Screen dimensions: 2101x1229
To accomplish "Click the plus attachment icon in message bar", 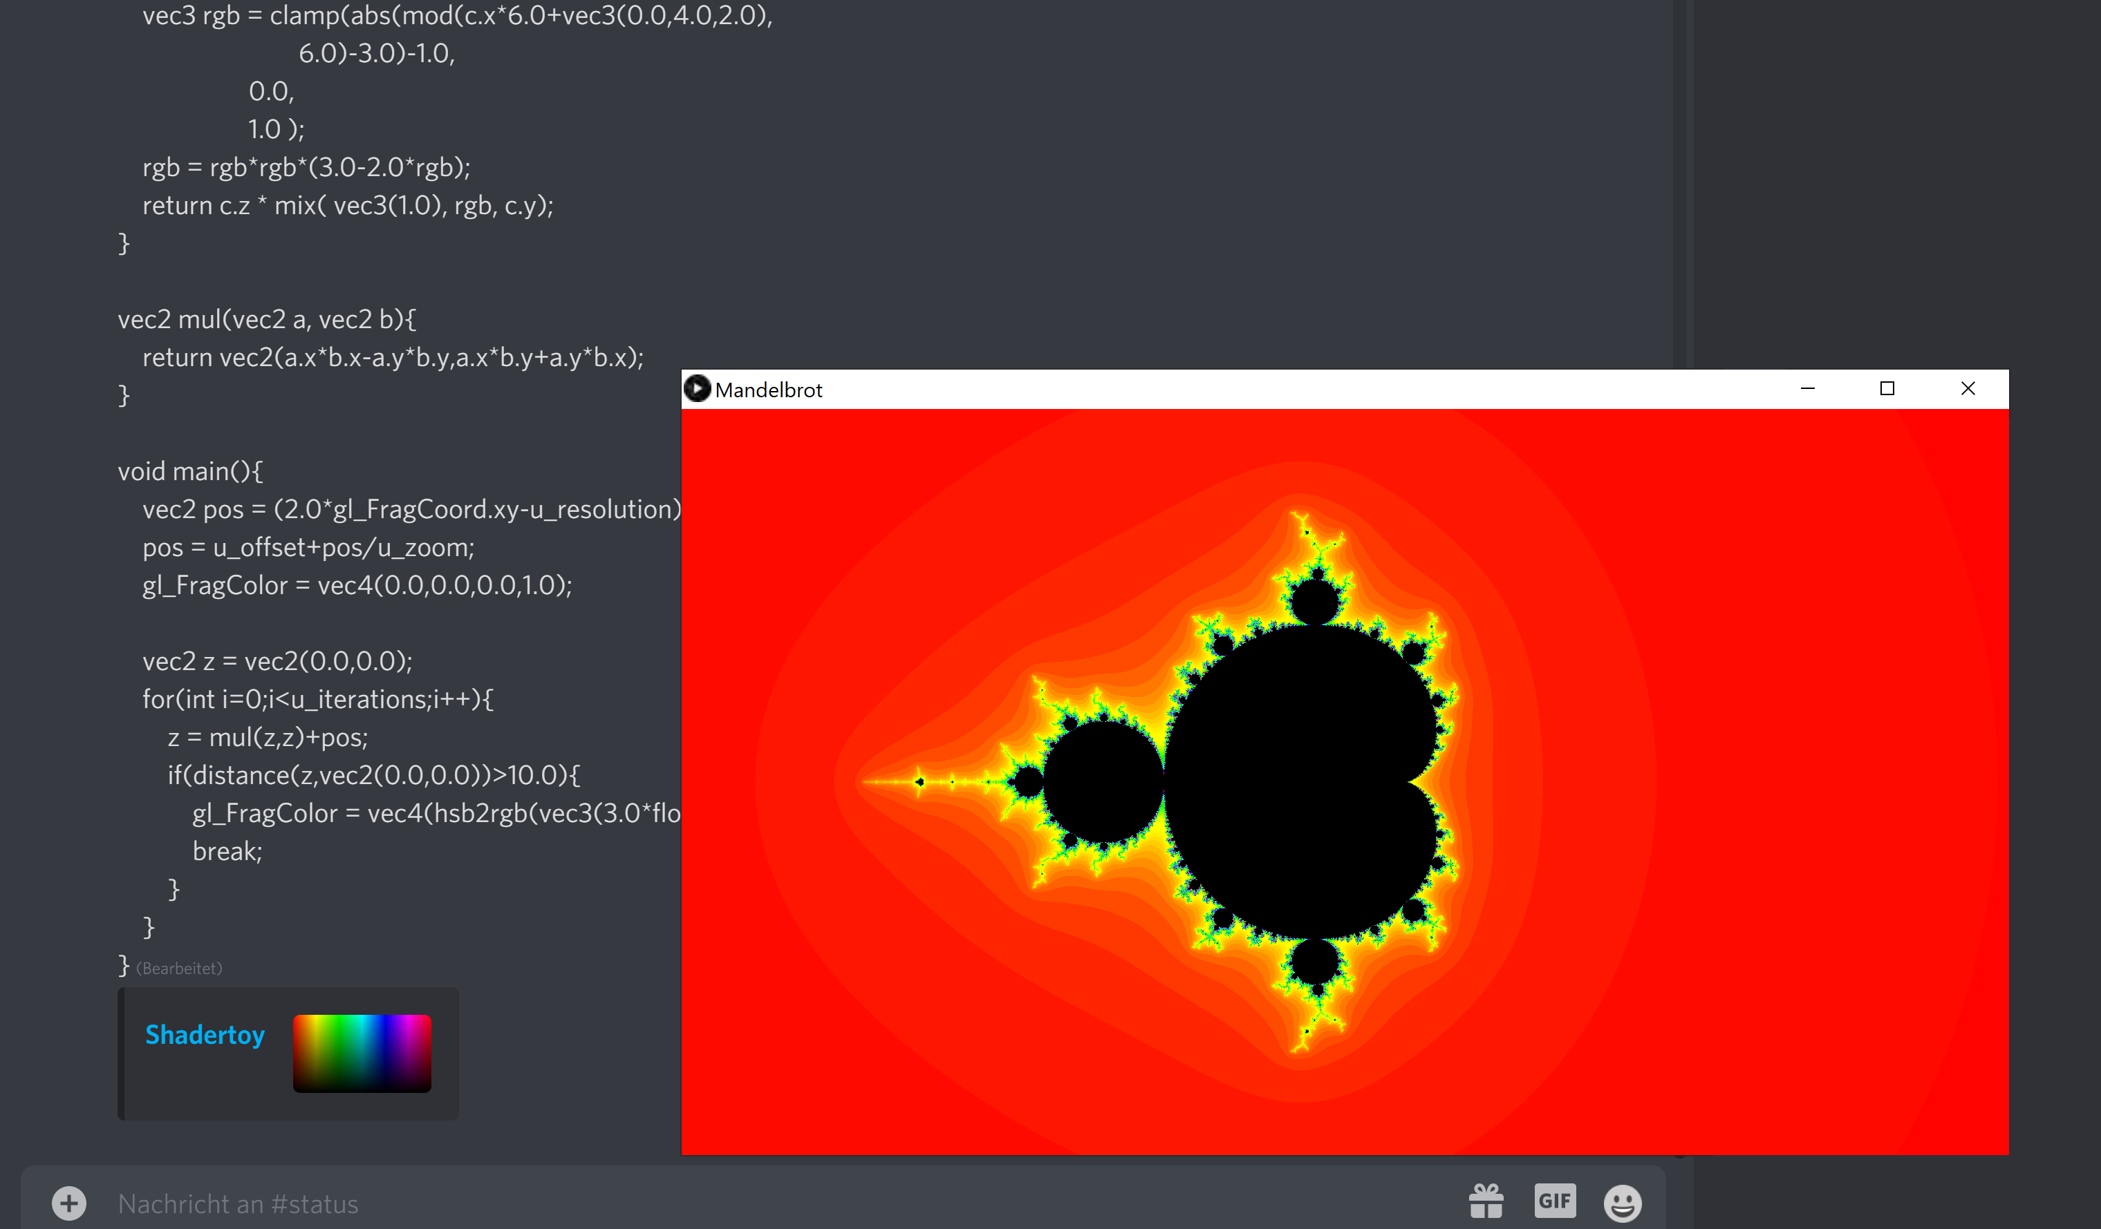I will [69, 1203].
